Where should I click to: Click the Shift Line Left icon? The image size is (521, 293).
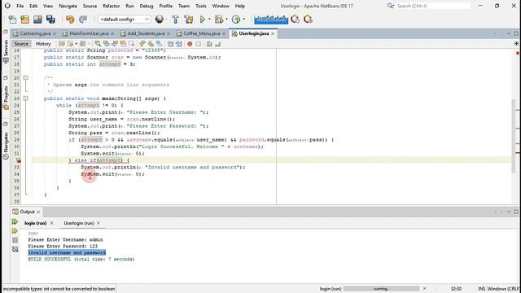coord(170,44)
